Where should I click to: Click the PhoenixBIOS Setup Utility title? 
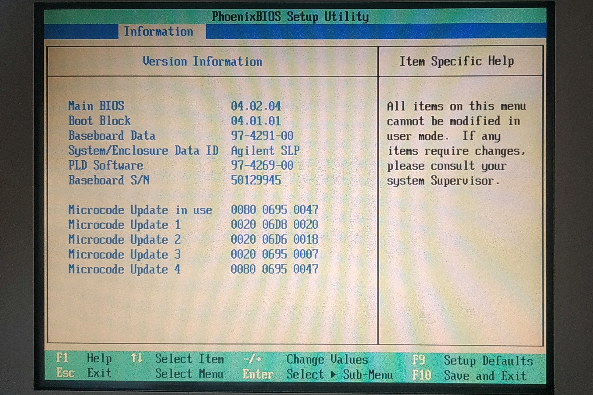pyautogui.click(x=290, y=17)
